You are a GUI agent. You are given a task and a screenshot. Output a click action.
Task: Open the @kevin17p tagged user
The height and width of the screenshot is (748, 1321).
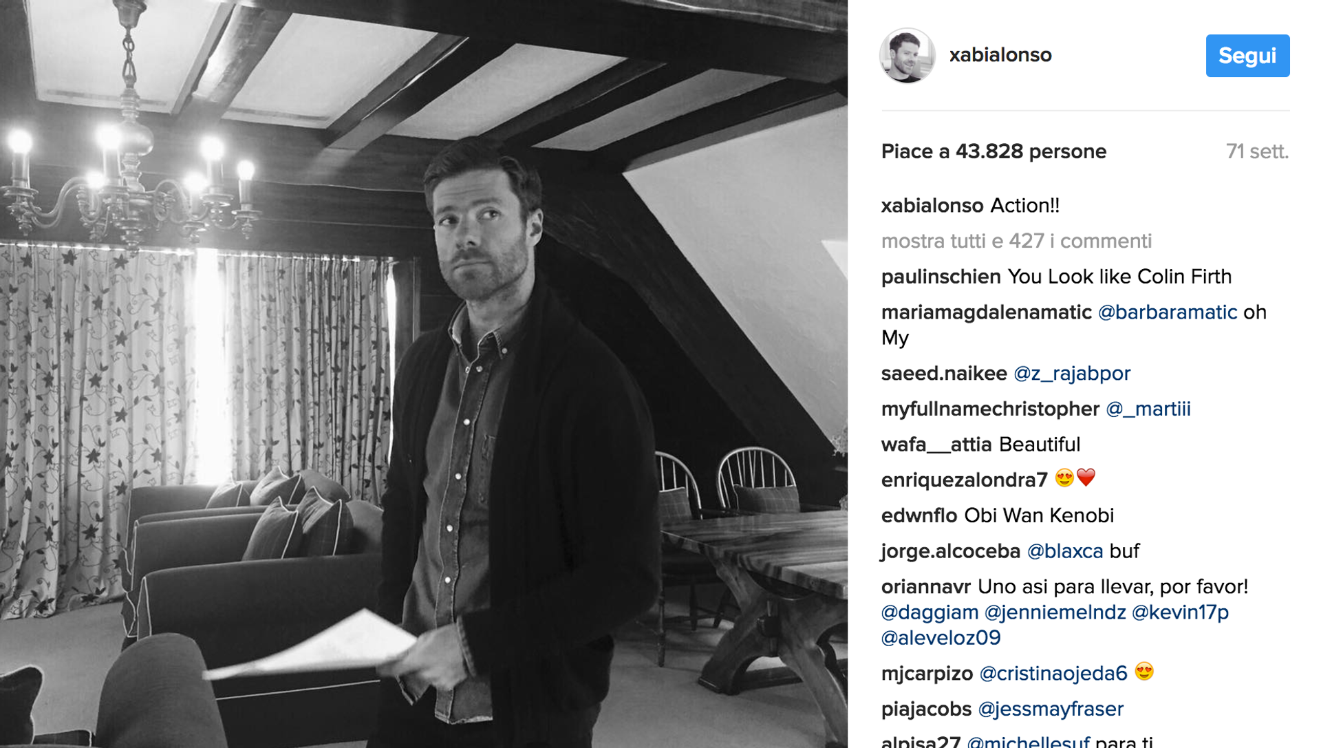(x=1180, y=612)
